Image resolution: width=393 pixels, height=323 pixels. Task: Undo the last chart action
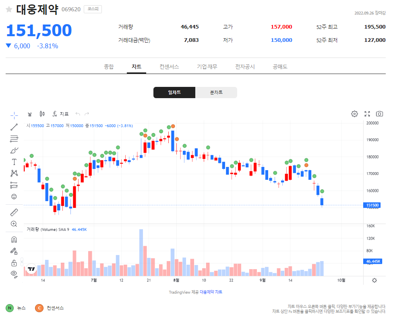(78, 114)
